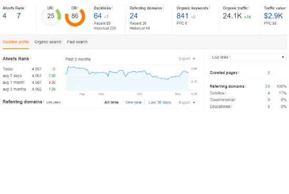Click info icon beside Live links
This screenshot has width=289, height=194.
[x=230, y=57]
